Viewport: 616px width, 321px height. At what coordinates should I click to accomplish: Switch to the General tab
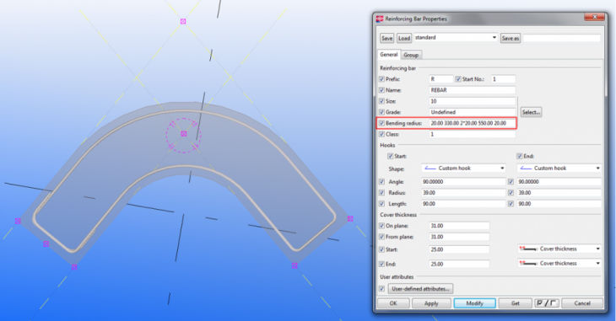(x=389, y=55)
